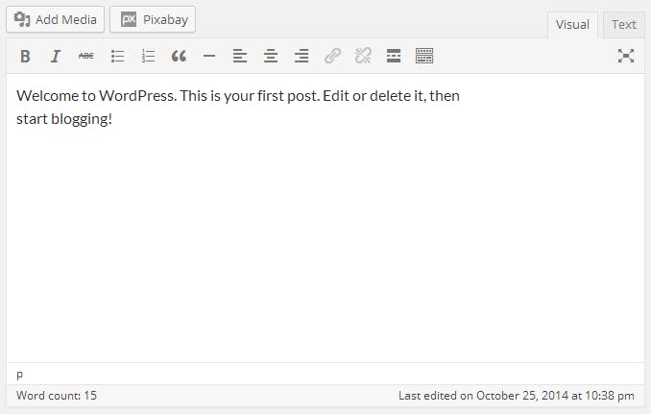The image size is (651, 414).
Task: Insert a numbered list
Action: pos(148,56)
